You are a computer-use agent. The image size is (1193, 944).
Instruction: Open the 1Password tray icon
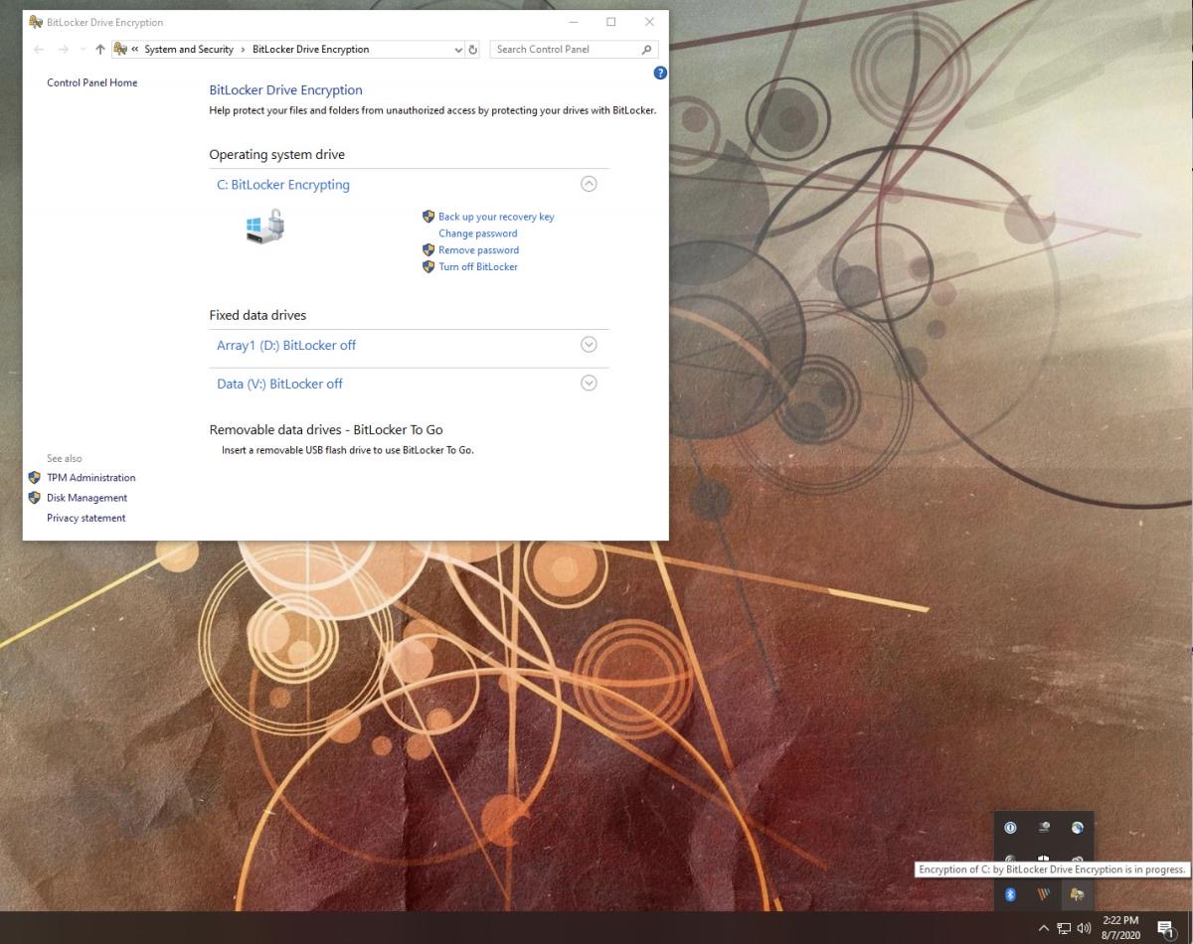[x=1010, y=827]
